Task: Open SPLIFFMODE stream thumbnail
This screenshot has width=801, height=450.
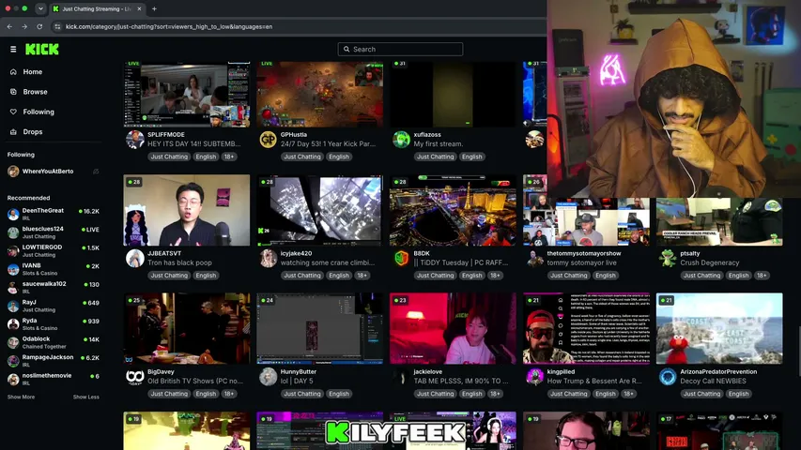Action: [x=187, y=94]
